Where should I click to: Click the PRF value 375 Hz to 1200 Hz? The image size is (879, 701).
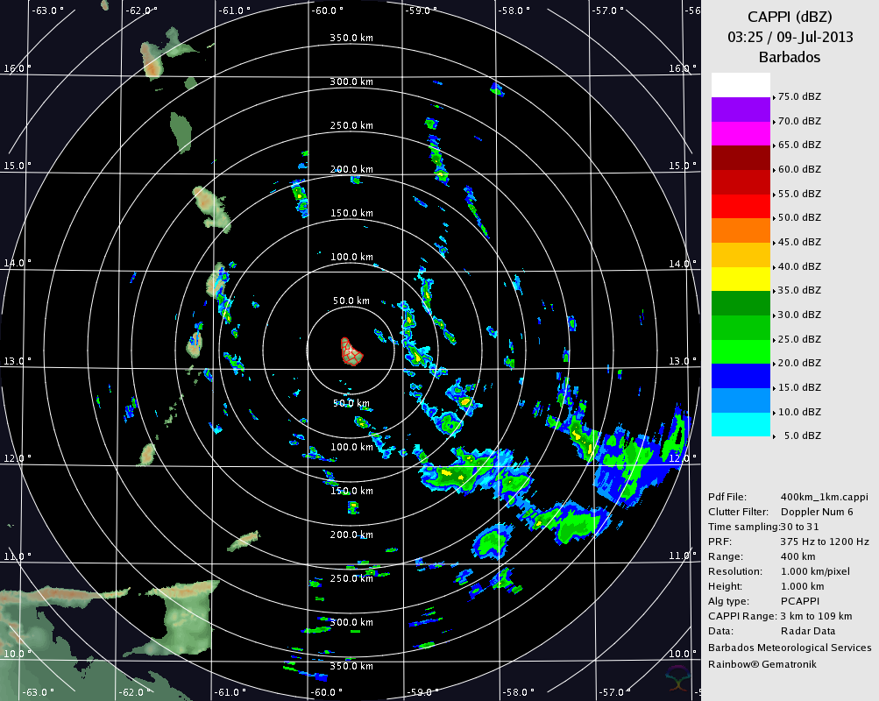tap(825, 542)
